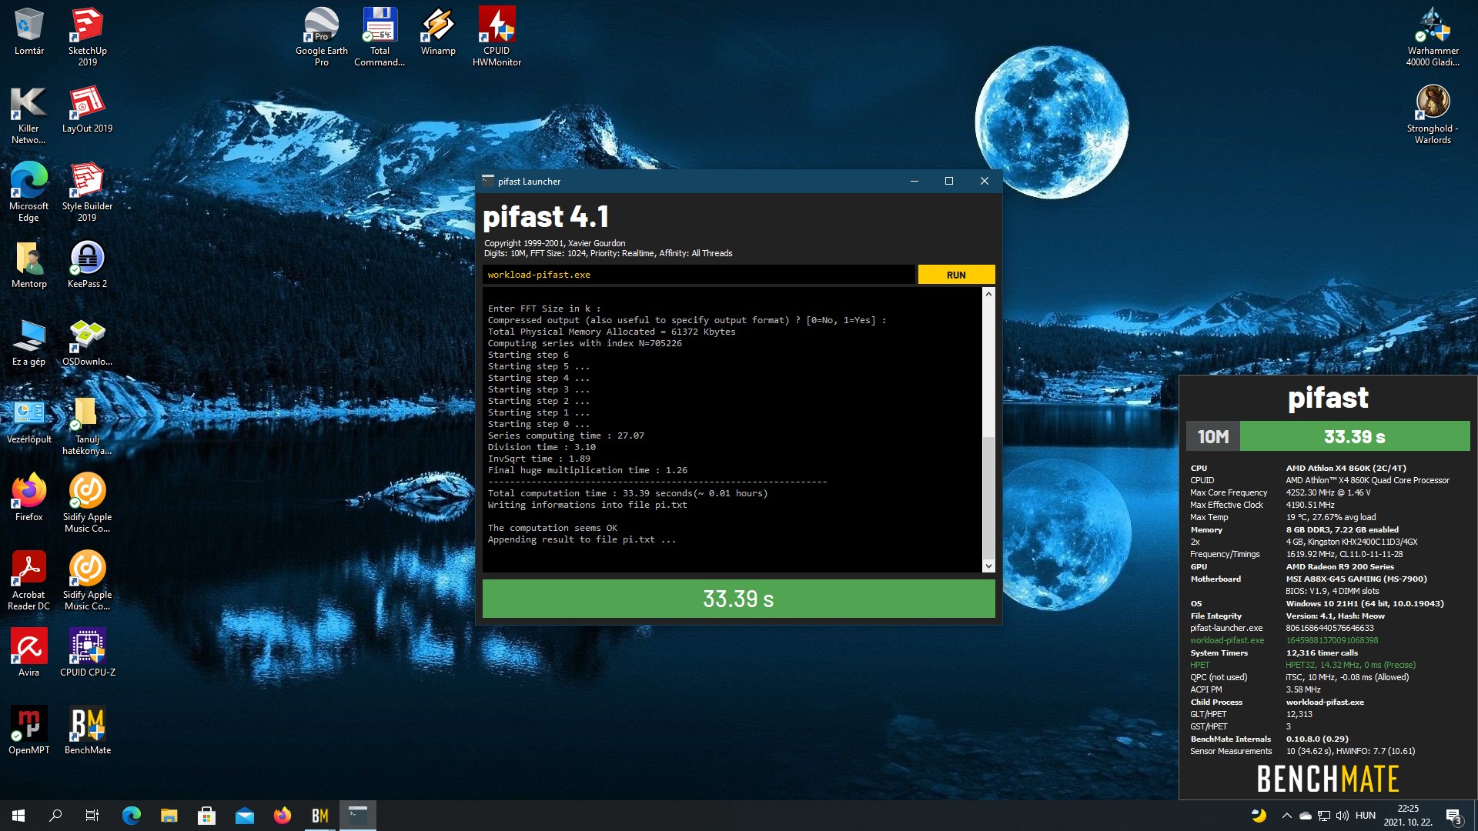Click the BENCHMATE logo in result panel
The image size is (1478, 831).
point(1327,779)
